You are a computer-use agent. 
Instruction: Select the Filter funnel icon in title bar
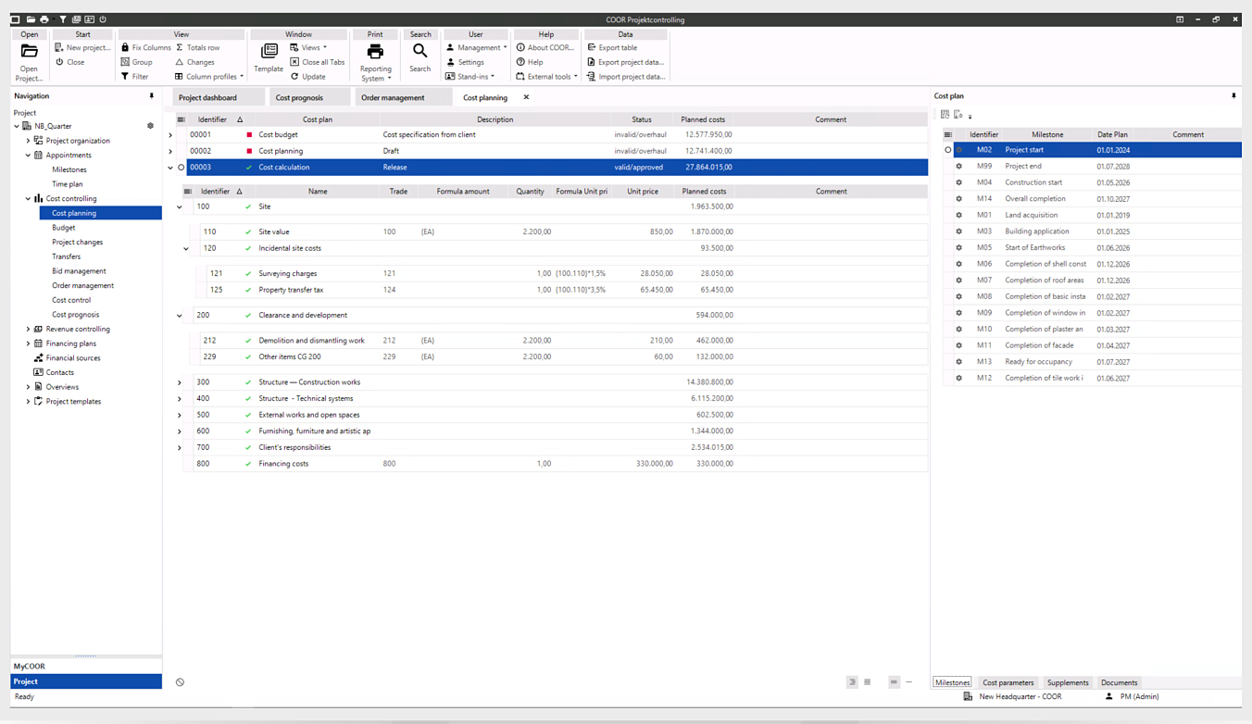coord(62,19)
